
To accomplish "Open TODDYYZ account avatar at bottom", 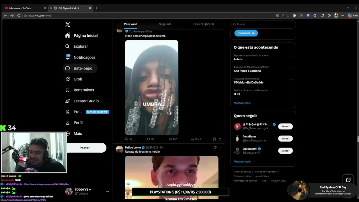I will point(69,192).
